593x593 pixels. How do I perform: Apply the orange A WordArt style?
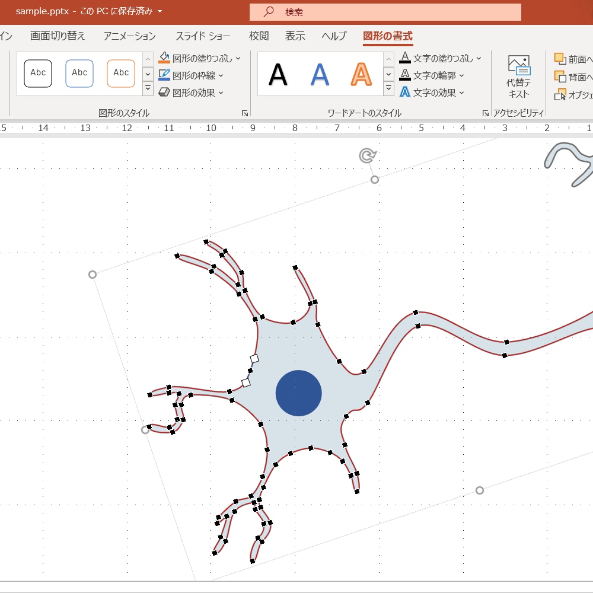point(362,75)
